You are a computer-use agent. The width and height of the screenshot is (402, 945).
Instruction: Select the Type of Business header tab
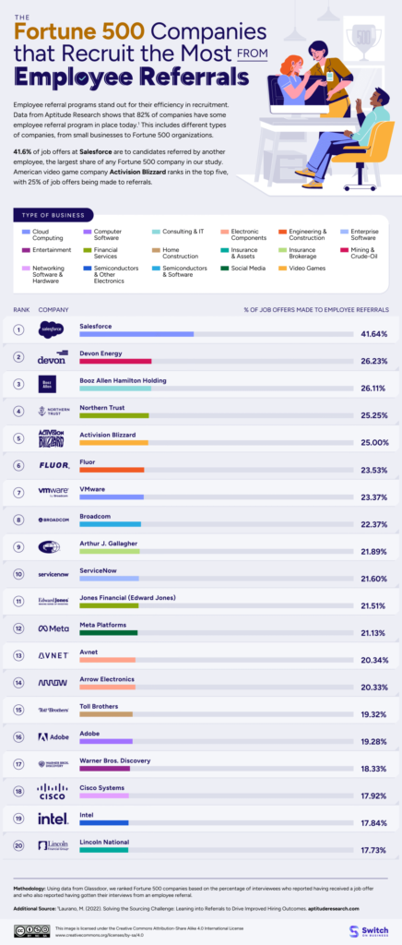53,215
